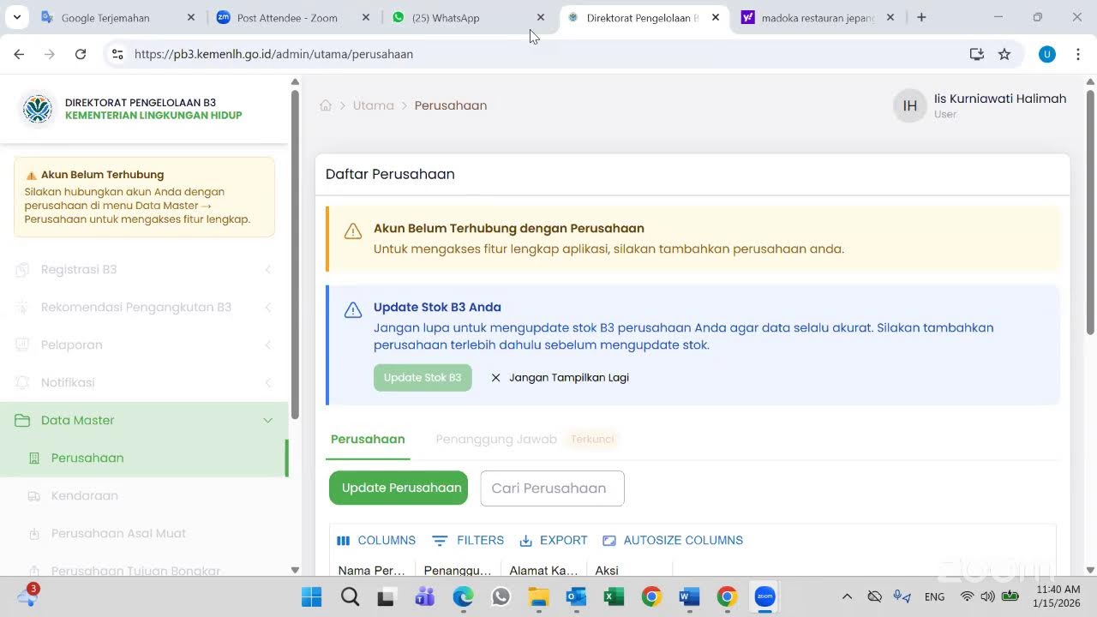This screenshot has height=617, width=1097.
Task: Switch to the Post Attendee - Zoom tab
Action: [292, 17]
